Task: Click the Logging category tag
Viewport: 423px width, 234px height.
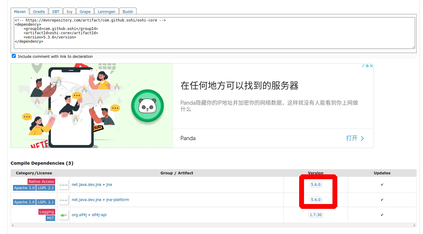Action: pyautogui.click(x=47, y=212)
